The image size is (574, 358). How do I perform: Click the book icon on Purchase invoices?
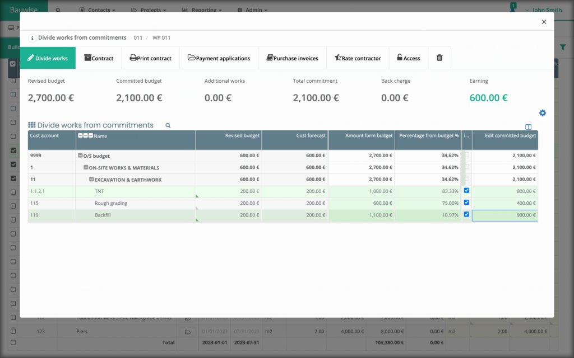270,58
